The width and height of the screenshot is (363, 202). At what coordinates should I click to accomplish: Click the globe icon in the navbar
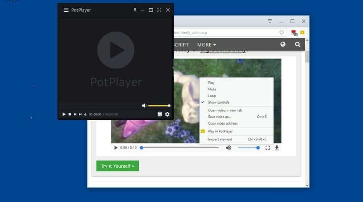[283, 44]
